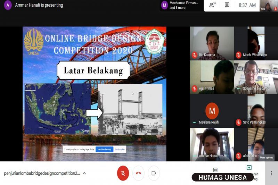The image size is (278, 185).
Task: Open the present-now screen share icon
Action: pyautogui.click(x=249, y=168)
